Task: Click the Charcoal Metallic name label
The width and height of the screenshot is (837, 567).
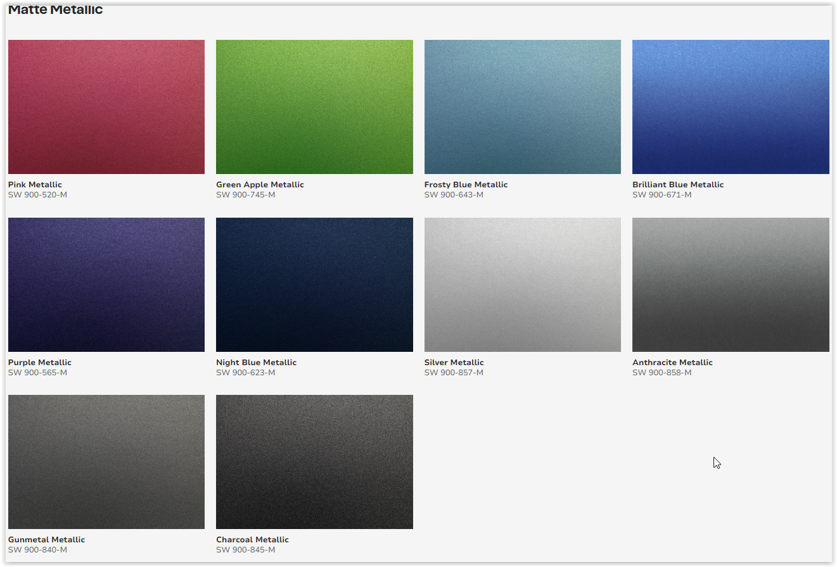Action: coord(252,540)
